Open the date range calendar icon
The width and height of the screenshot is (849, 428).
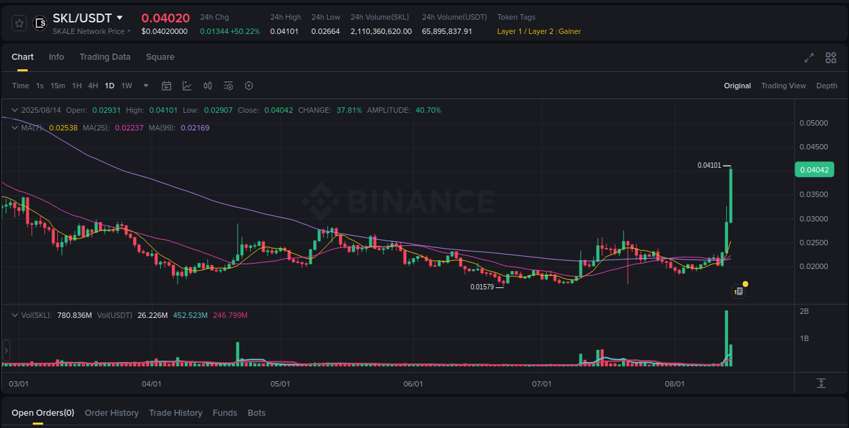point(166,86)
